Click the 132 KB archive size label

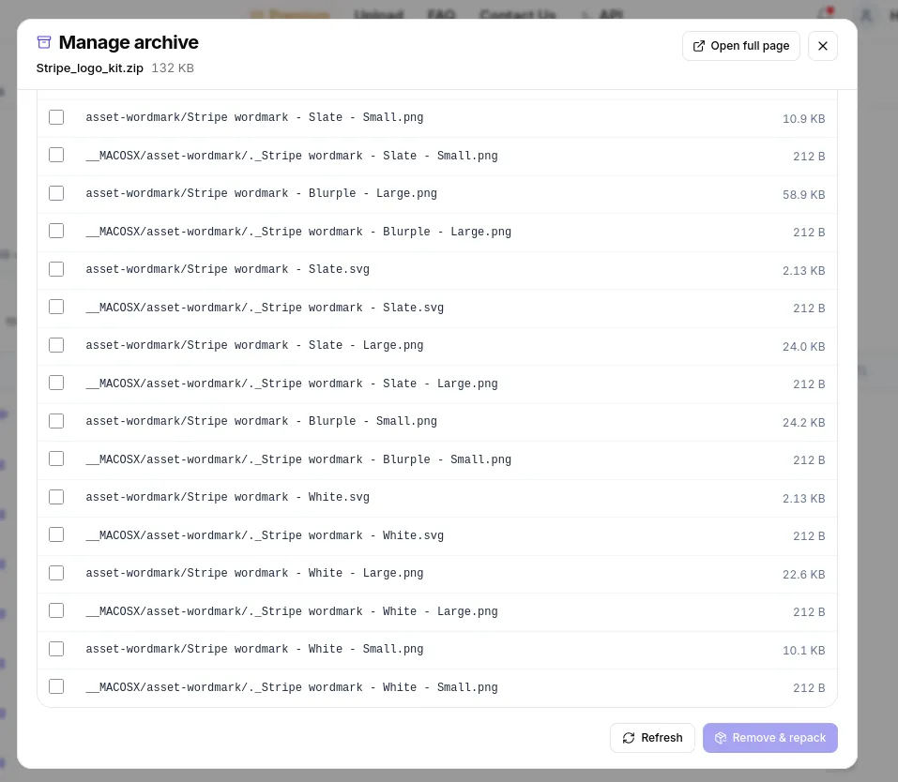(173, 68)
